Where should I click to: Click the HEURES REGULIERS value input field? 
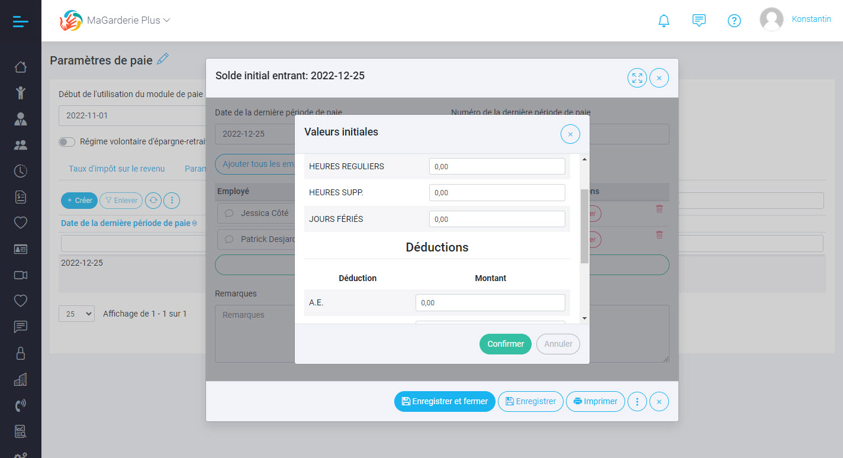497,166
